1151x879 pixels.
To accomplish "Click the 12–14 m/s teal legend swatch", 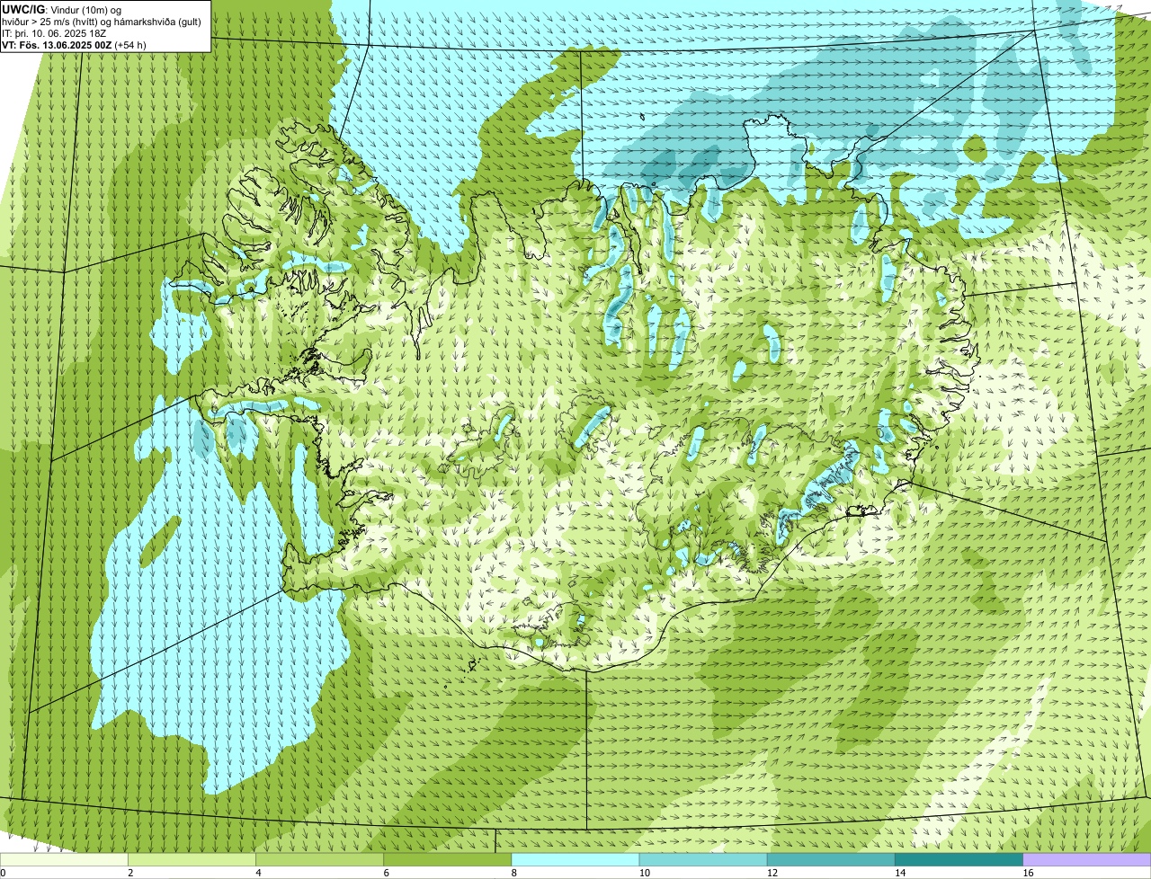I will point(831,859).
